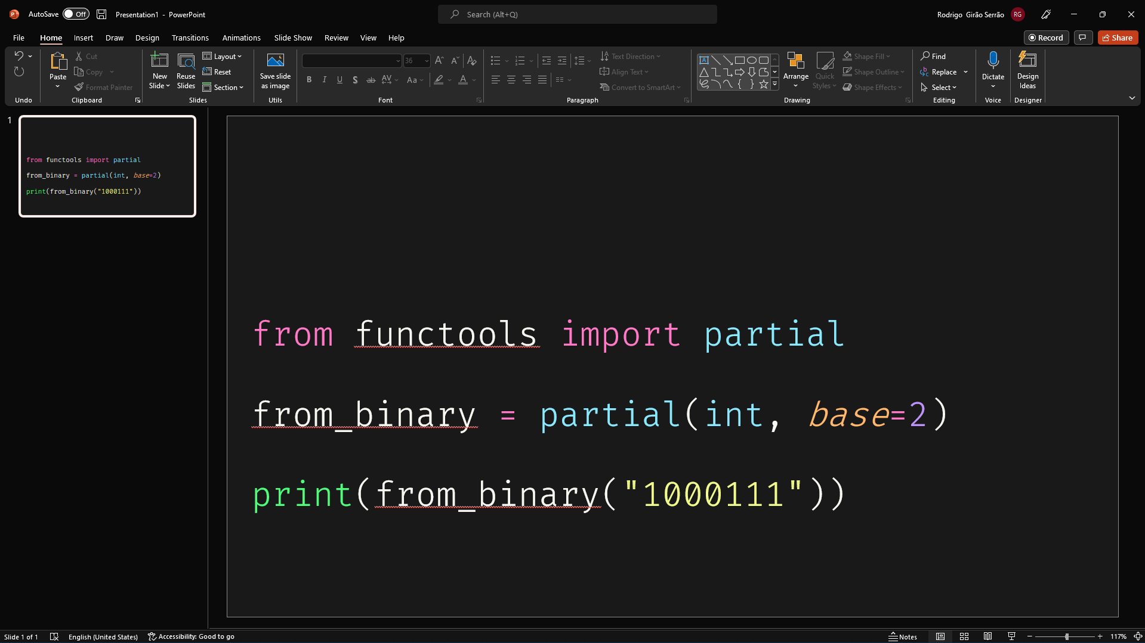Select the oval shape in Drawing gallery
Viewport: 1145px width, 643px height.
tap(752, 60)
